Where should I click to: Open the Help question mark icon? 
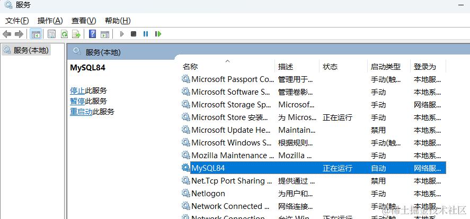click(93, 34)
